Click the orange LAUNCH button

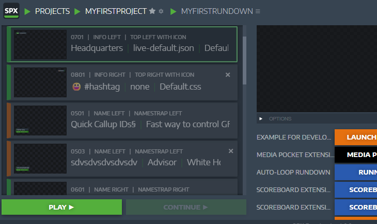point(356,137)
